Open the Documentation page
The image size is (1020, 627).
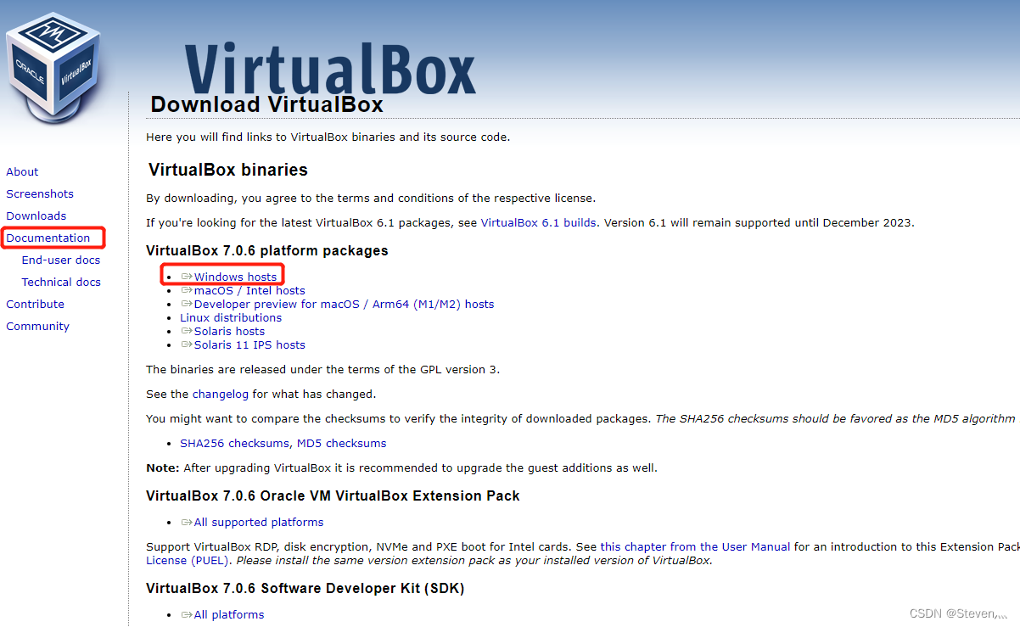[48, 238]
